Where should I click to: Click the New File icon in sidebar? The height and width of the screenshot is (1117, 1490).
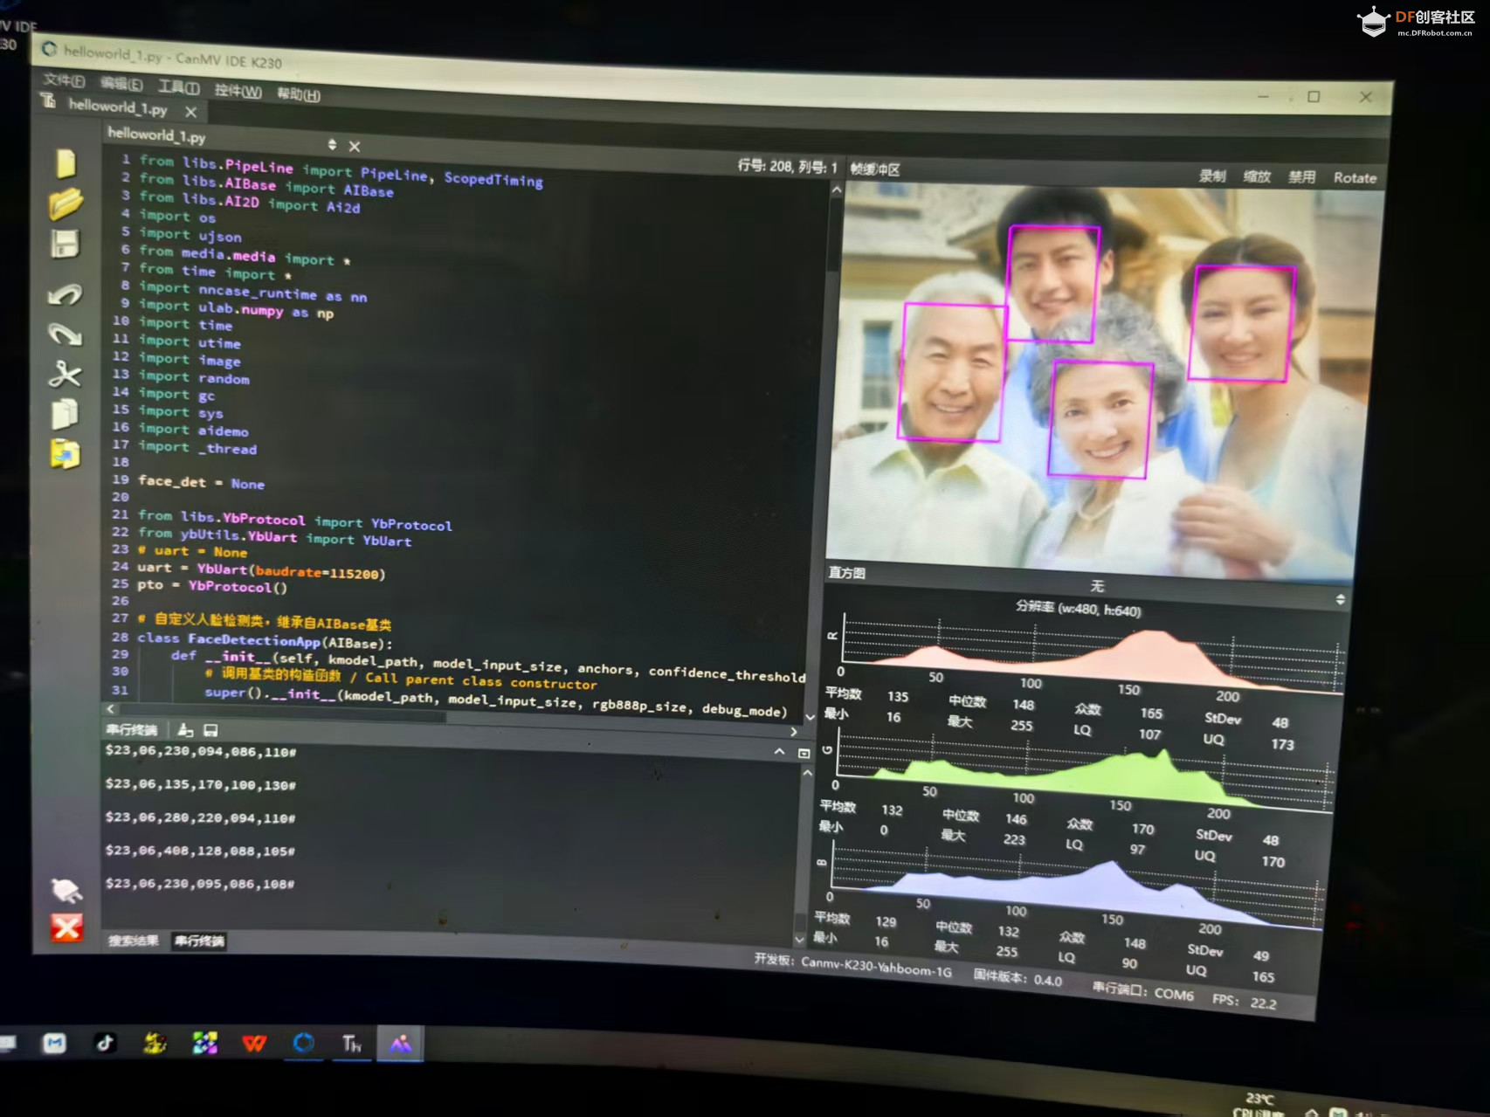coord(66,163)
